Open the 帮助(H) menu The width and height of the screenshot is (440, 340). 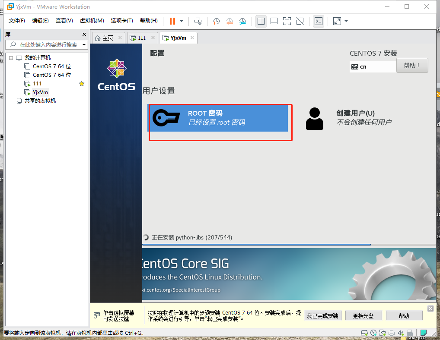149,21
